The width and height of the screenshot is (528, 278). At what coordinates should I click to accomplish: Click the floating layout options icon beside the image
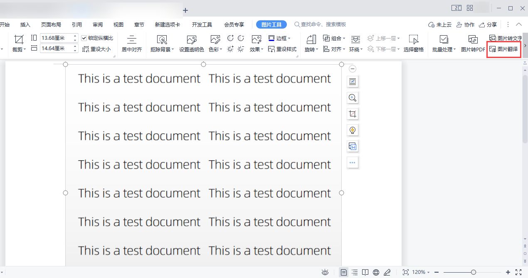pyautogui.click(x=353, y=82)
